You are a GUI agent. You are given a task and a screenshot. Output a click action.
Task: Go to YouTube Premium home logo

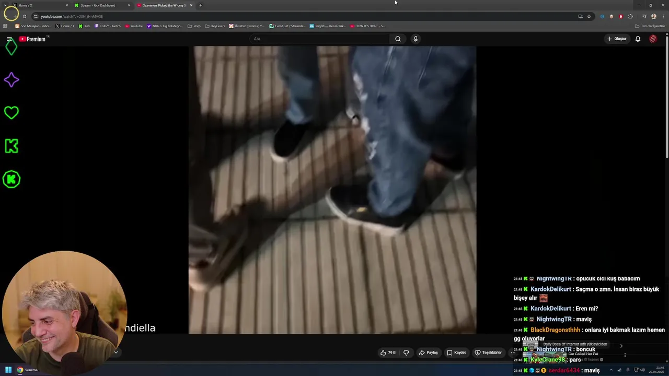33,39
